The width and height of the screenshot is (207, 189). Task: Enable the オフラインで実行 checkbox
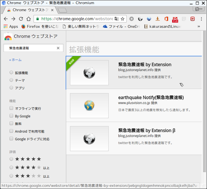tap(11, 108)
